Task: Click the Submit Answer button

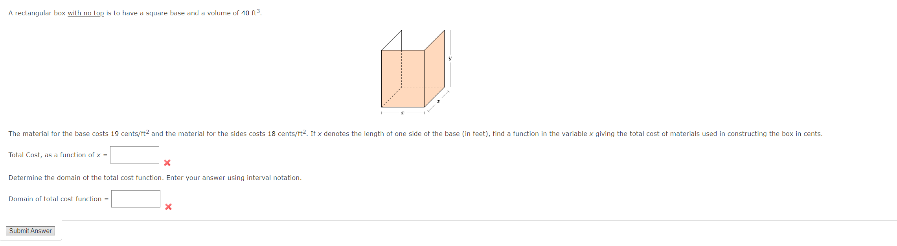Action: [x=30, y=231]
